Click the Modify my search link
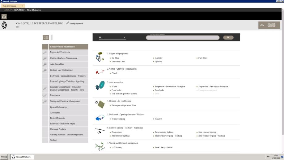The height and width of the screenshot is (160, 284). coord(76,24)
